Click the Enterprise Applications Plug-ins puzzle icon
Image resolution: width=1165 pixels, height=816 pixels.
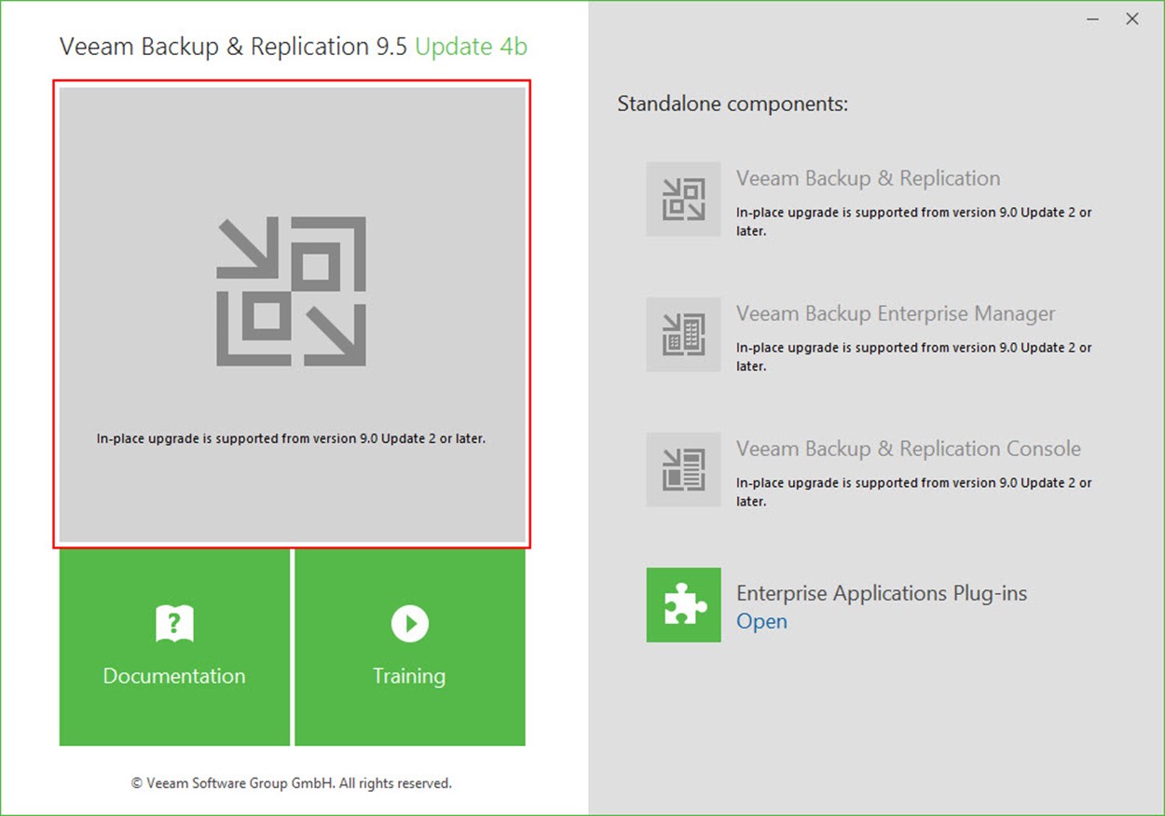click(x=683, y=604)
